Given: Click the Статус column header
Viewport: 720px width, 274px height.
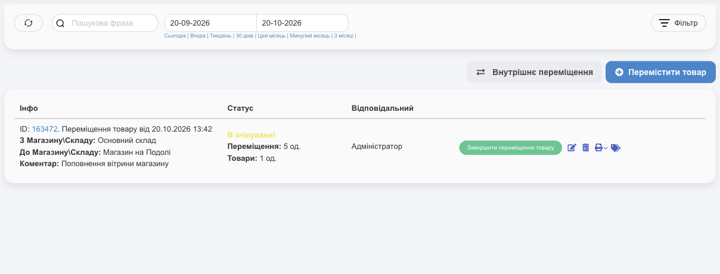Looking at the screenshot, I should (x=240, y=108).
